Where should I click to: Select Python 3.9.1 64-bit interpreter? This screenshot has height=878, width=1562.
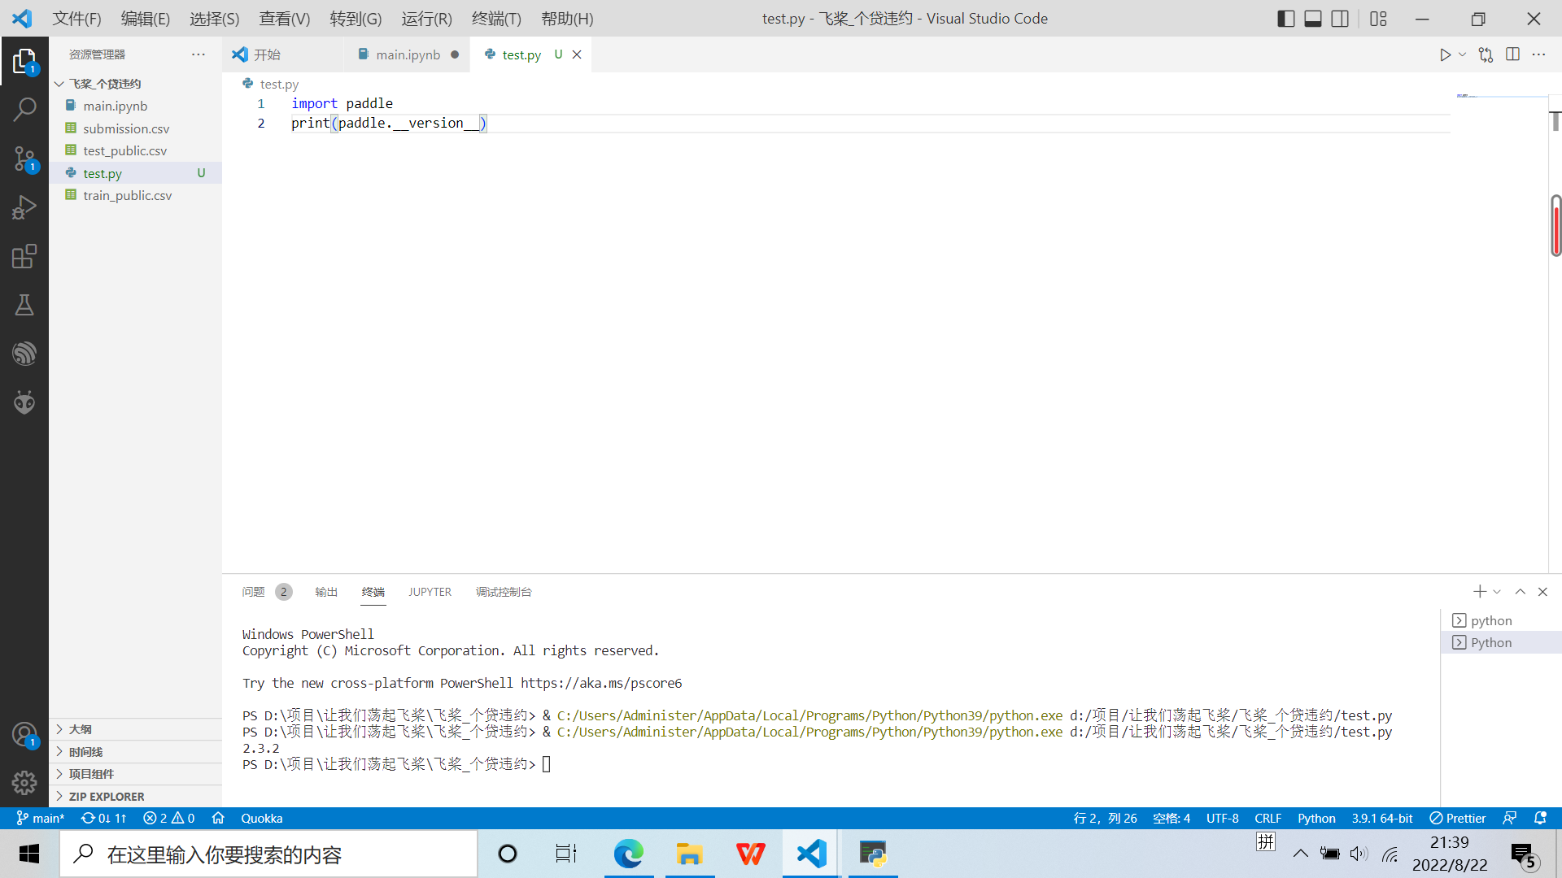1381,818
